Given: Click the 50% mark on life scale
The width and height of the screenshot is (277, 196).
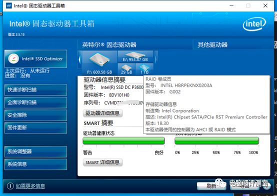Looking at the screenshot, I should (x=216, y=152).
